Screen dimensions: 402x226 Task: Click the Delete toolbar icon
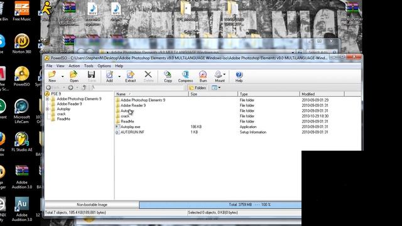click(148, 77)
